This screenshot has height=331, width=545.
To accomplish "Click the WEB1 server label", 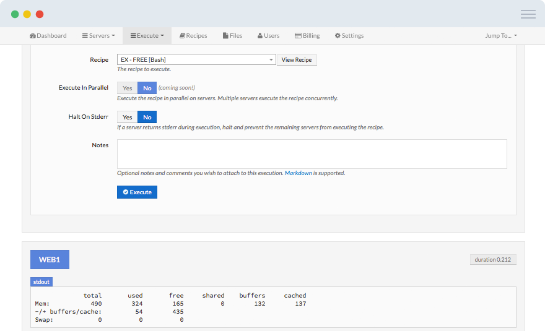I will 50,259.
